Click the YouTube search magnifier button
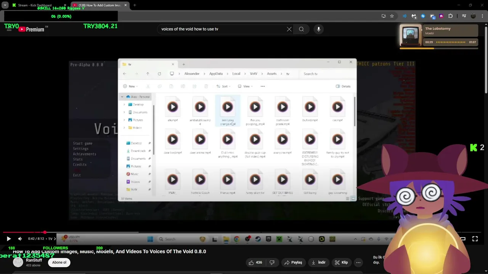 point(301,29)
